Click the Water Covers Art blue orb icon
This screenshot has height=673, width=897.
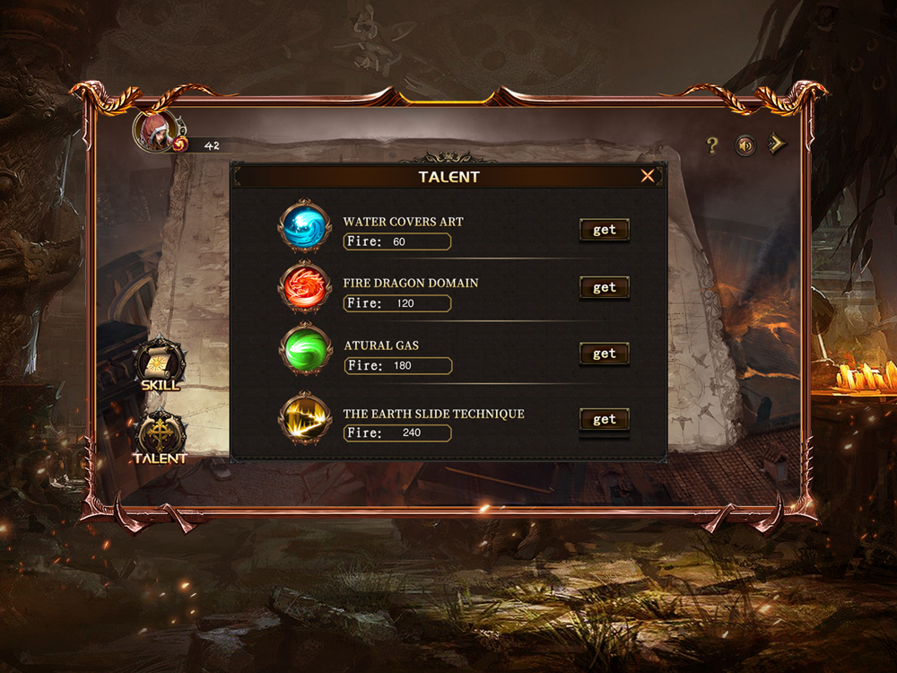tap(305, 226)
